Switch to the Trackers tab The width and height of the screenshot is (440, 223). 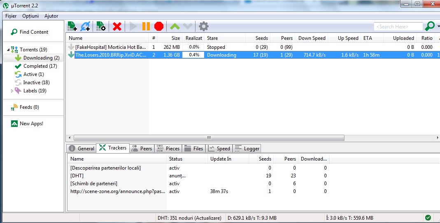pyautogui.click(x=113, y=147)
